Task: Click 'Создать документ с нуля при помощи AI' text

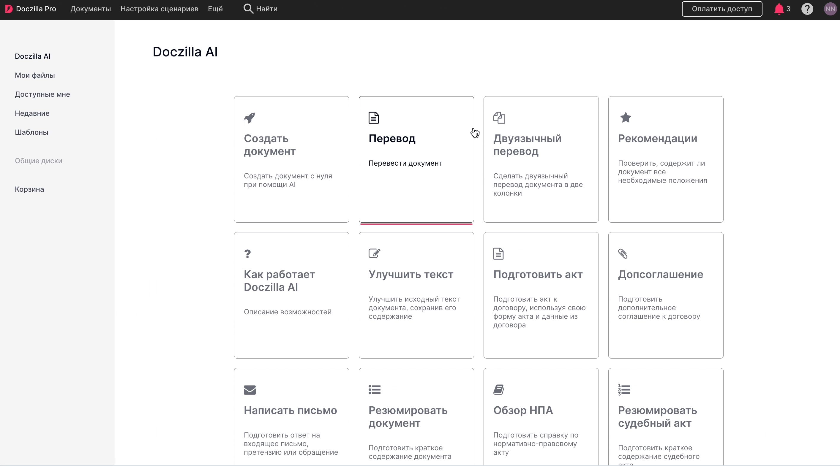Action: (x=288, y=180)
